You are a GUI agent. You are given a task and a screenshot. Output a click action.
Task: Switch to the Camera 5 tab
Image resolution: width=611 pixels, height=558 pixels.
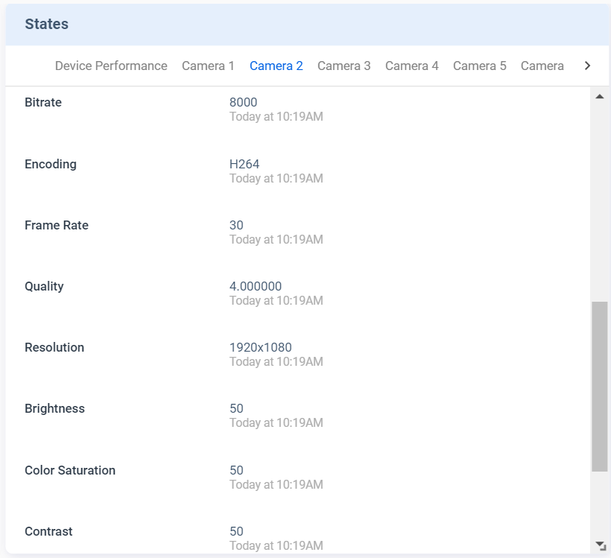tap(479, 66)
